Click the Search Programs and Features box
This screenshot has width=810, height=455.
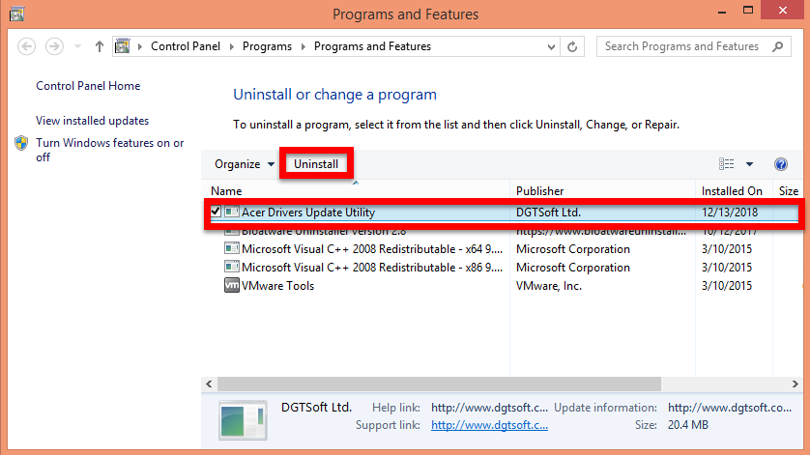click(693, 46)
